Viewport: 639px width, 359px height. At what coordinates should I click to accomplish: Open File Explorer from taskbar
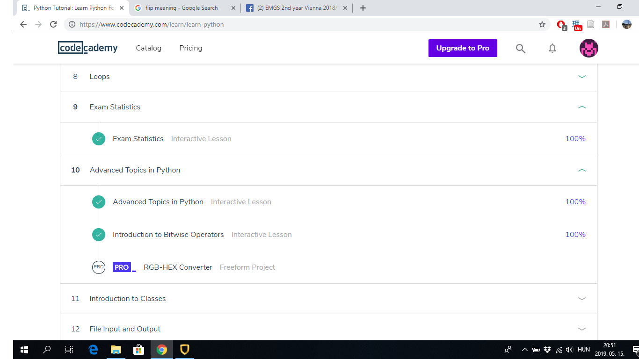coord(116,350)
